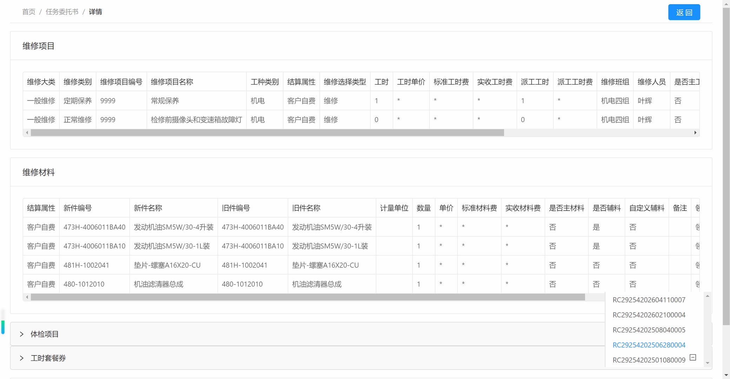Click the up arrow in the RC number list scrollbar
Image resolution: width=730 pixels, height=379 pixels.
point(708,296)
